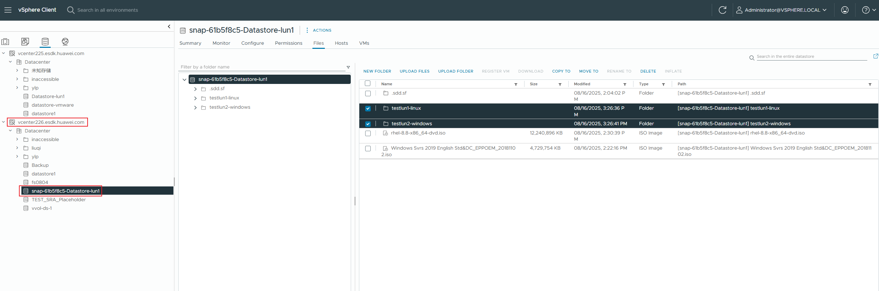Select the fs0804 datastore
Viewport: 879px width, 291px height.
[40, 182]
